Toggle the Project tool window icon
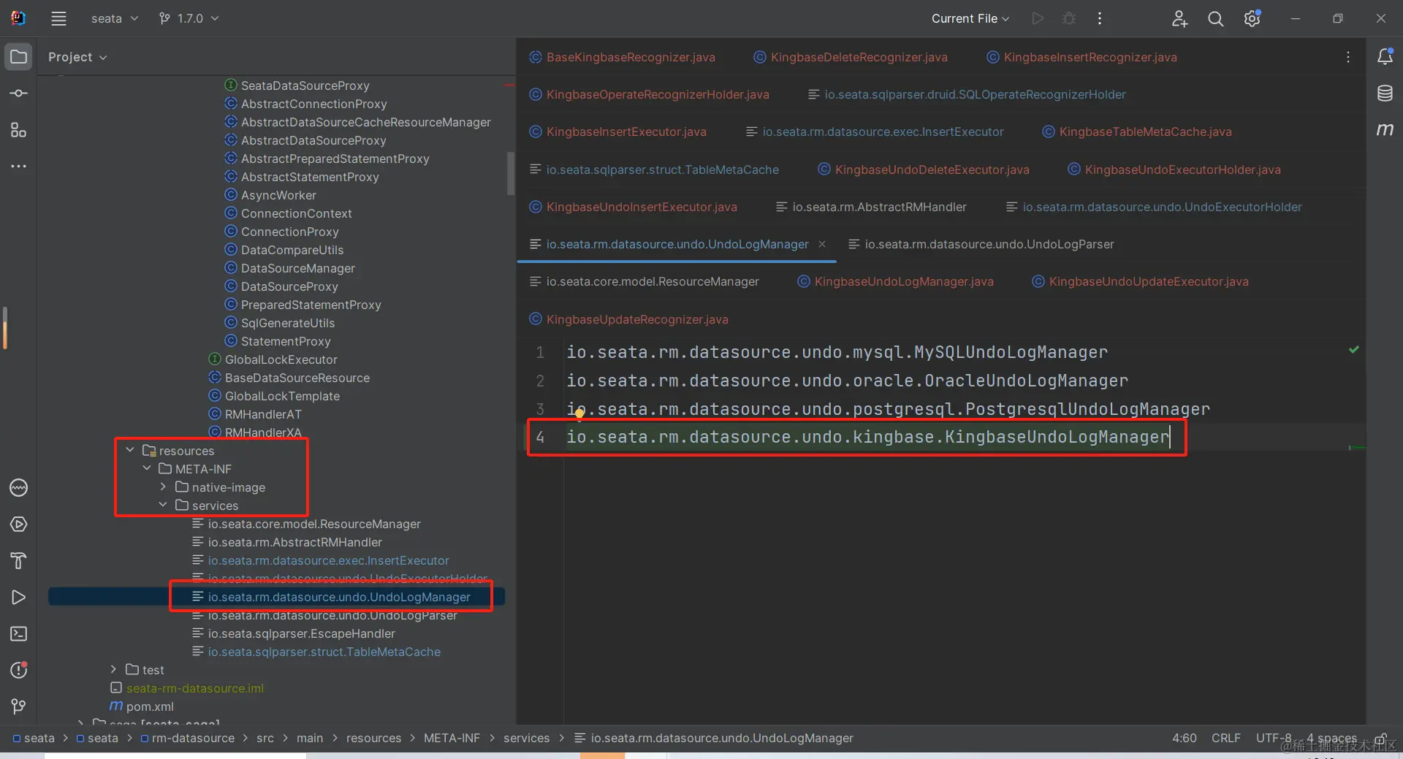Screen dimensions: 1403x759 19,57
